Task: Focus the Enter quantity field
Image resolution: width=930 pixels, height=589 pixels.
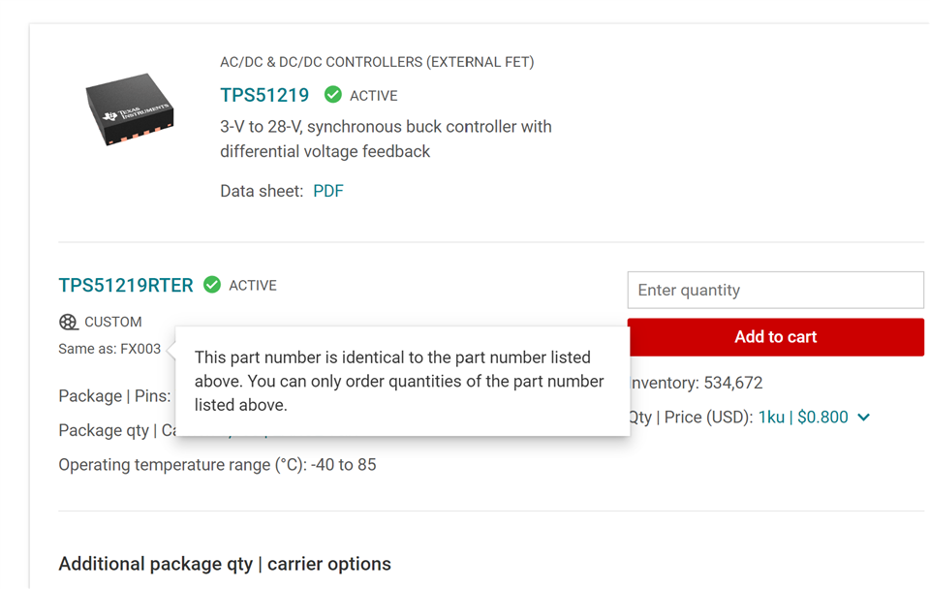Action: (x=775, y=290)
